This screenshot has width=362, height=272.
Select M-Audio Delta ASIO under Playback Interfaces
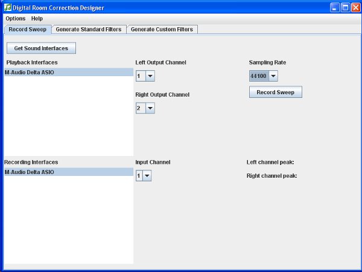point(68,73)
